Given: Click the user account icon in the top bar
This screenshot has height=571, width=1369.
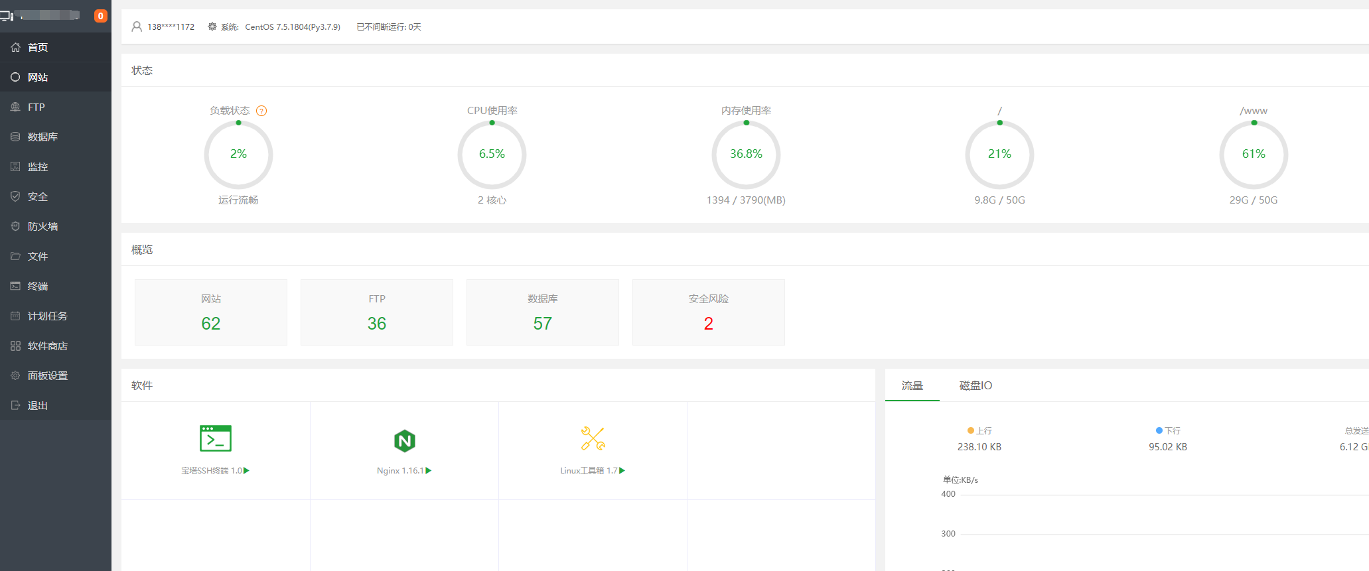Looking at the screenshot, I should [137, 27].
